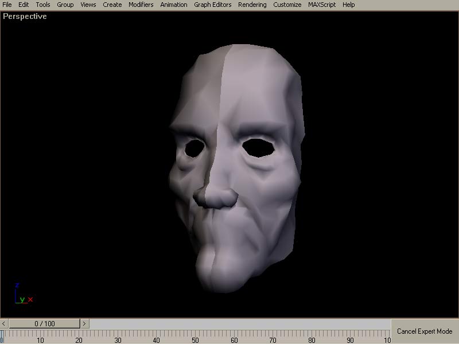Open the Graph Editors menu
This screenshot has width=459, height=344.
click(213, 5)
